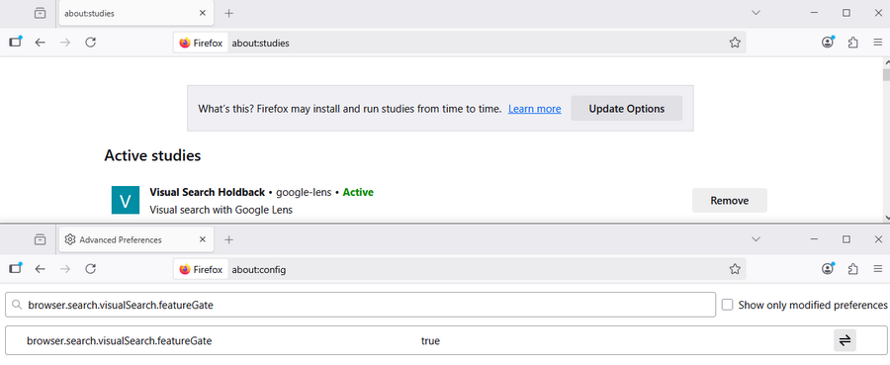Open Extensions puzzle icon in top window
The width and height of the screenshot is (890, 365).
click(x=852, y=43)
